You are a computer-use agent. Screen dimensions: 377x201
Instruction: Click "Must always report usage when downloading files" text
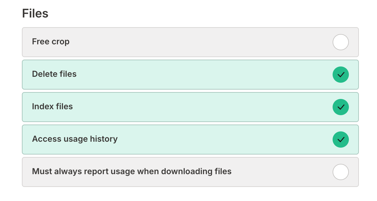tap(132, 172)
